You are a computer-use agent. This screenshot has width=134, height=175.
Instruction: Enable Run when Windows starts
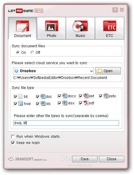tap(13, 137)
